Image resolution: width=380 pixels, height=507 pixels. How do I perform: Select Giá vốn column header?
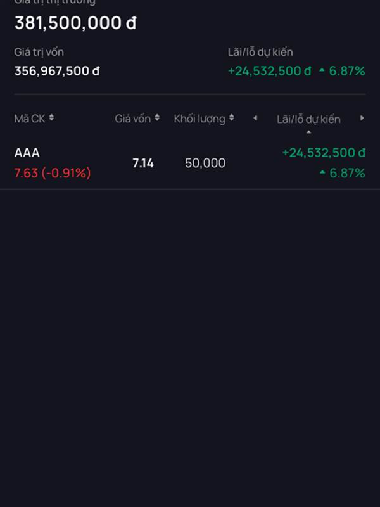[132, 119]
